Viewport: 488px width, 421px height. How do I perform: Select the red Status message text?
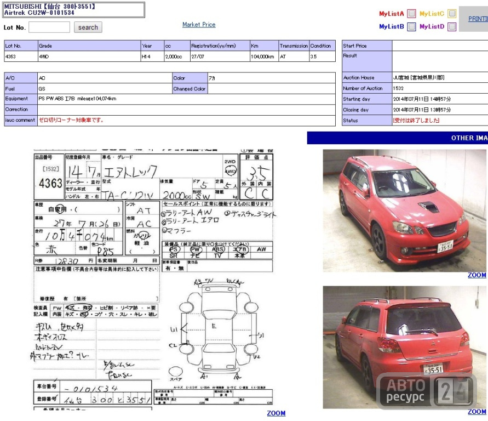click(x=416, y=121)
